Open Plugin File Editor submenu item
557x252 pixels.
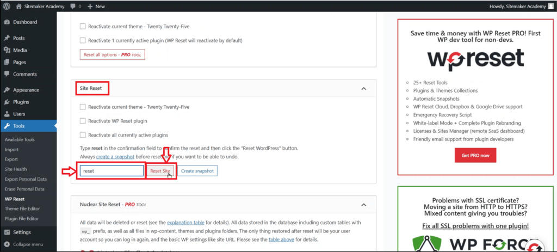click(22, 219)
